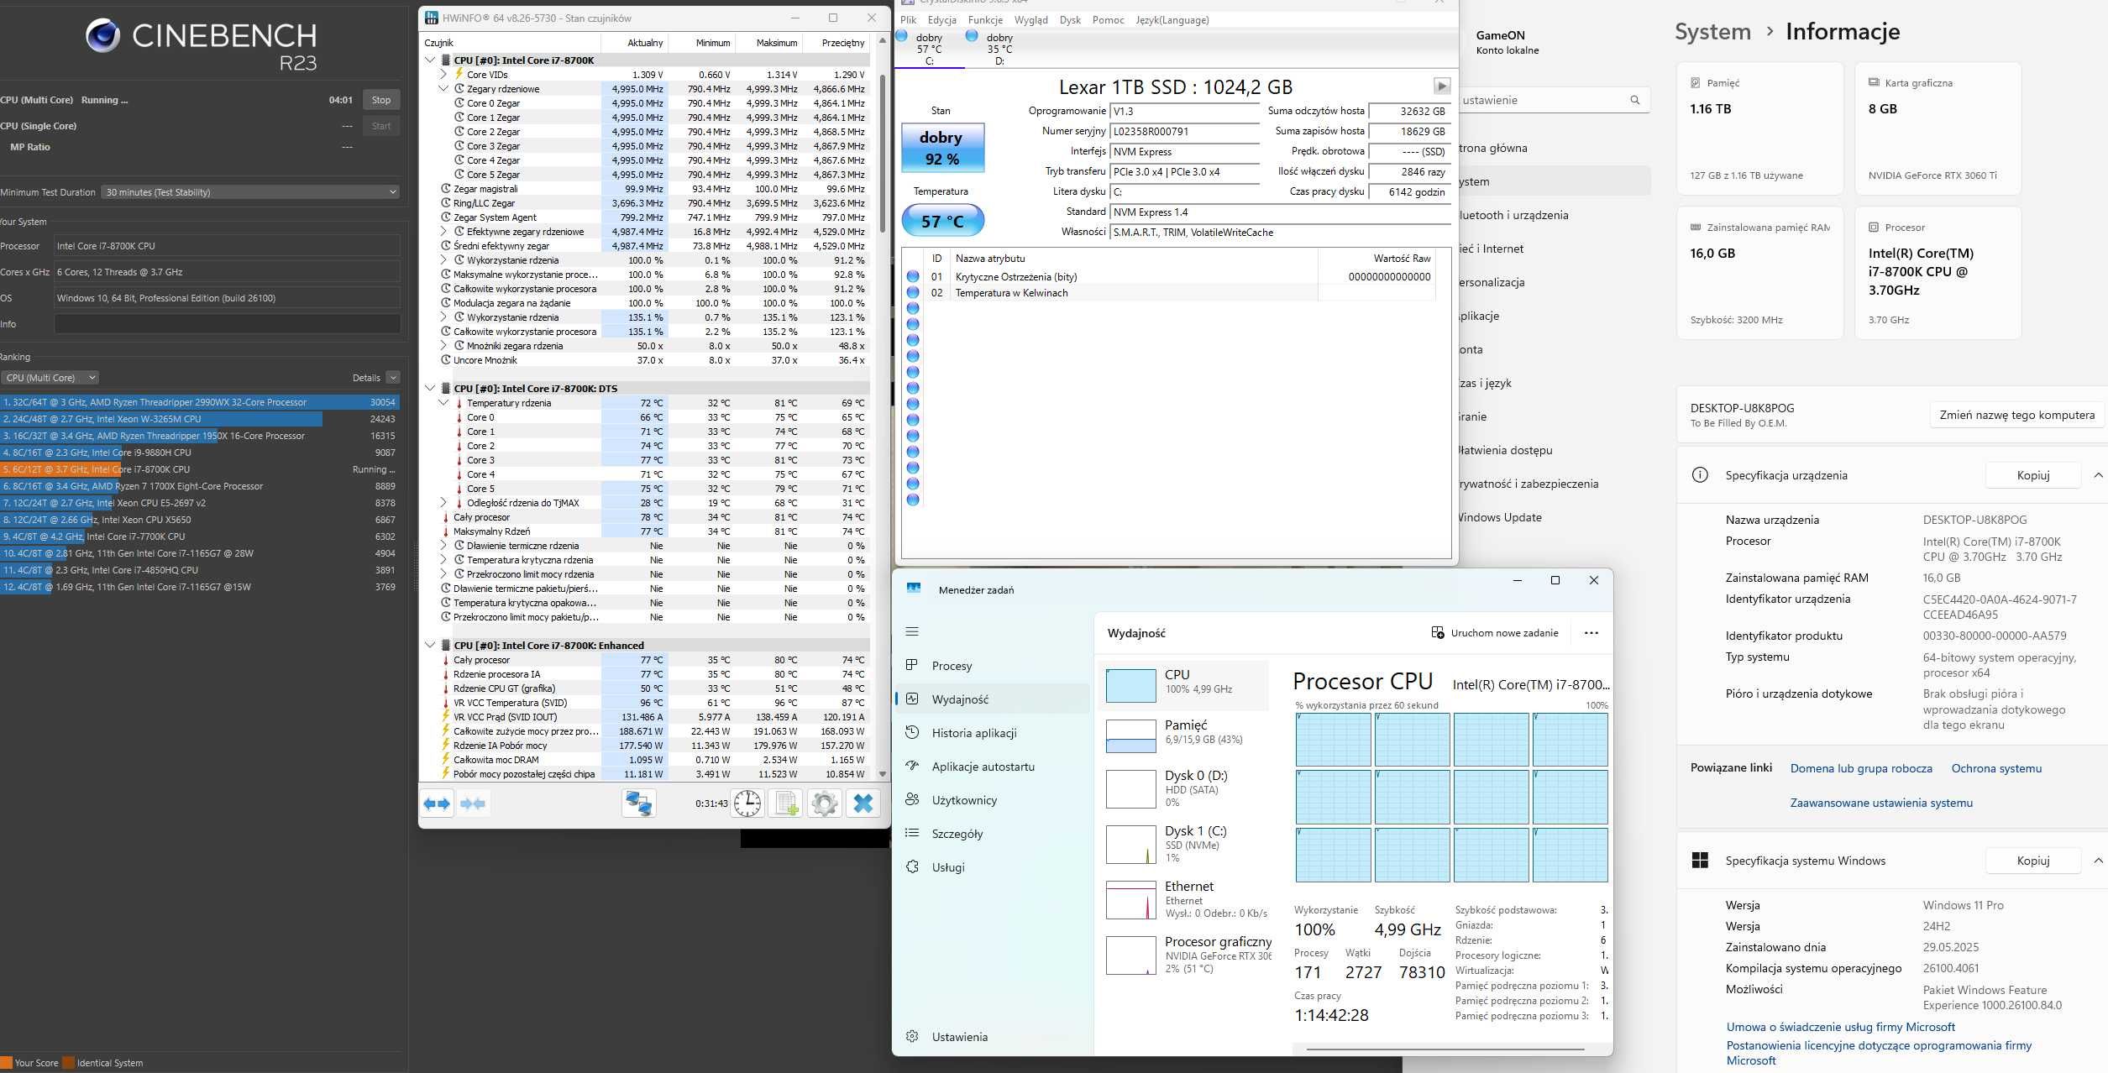Open Domena lub grupa robocza link
Screen dimensions: 2108x1073
[x=1861, y=768]
